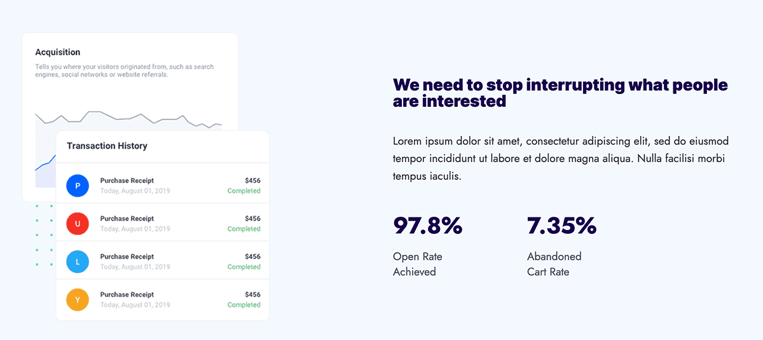Image resolution: width=763 pixels, height=340 pixels.
Task: Click Completed status in the P row
Action: (x=244, y=191)
